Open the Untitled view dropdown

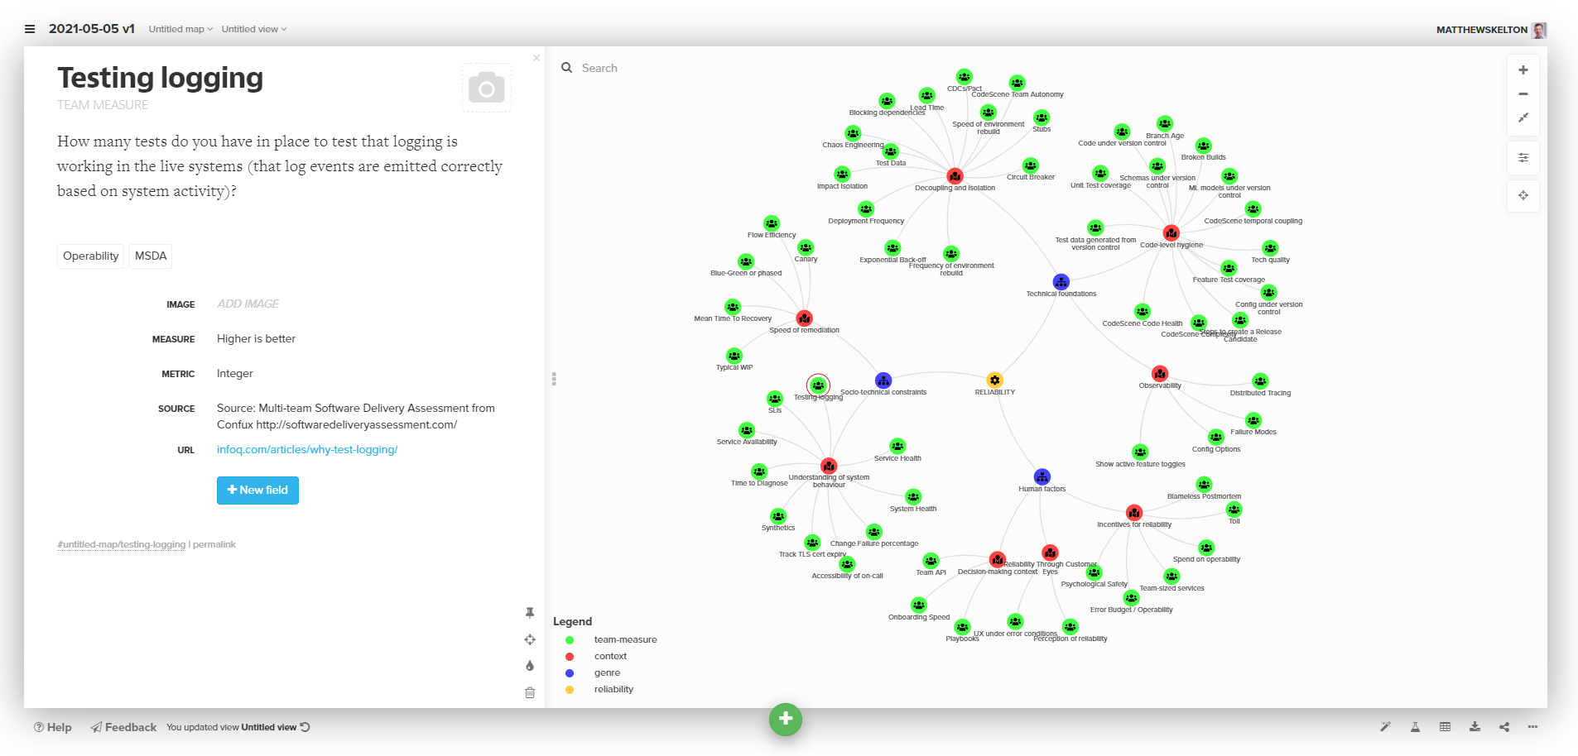(x=254, y=29)
